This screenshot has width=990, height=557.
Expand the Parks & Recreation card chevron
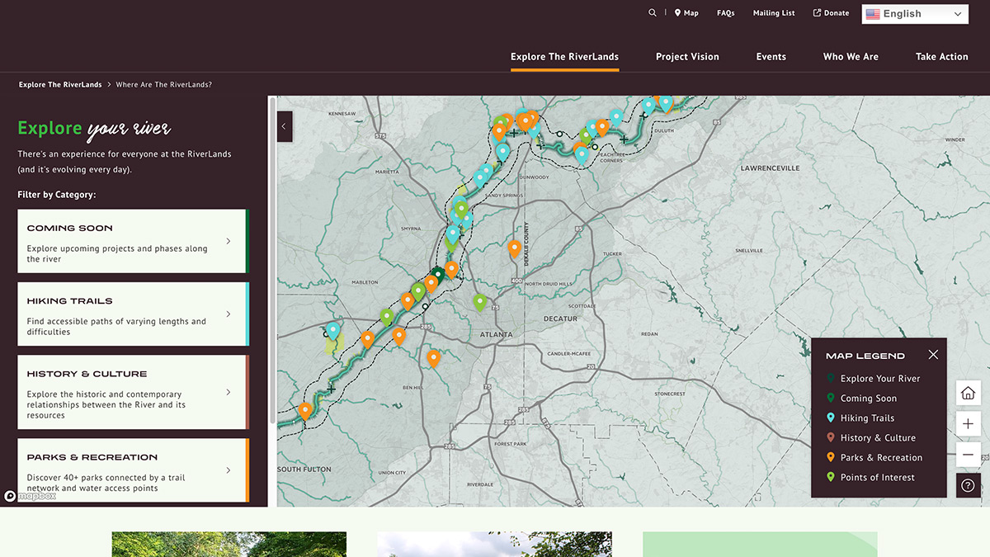[229, 470]
